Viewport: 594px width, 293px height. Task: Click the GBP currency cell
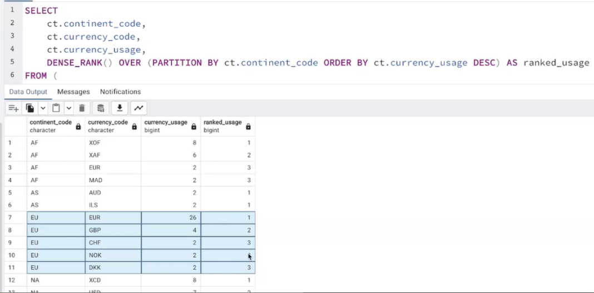pos(113,230)
